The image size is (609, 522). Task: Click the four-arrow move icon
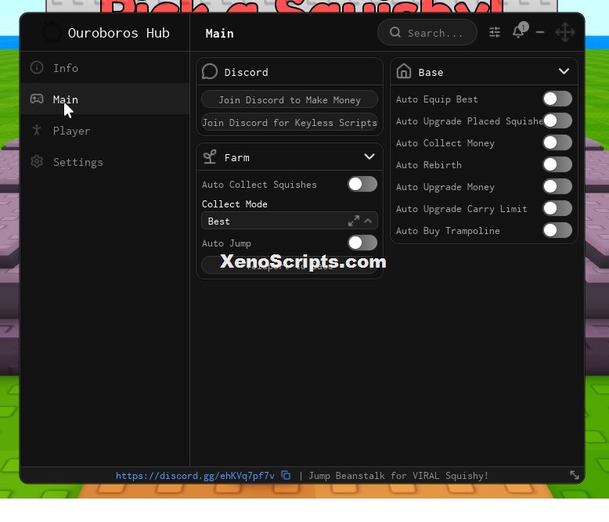564,32
